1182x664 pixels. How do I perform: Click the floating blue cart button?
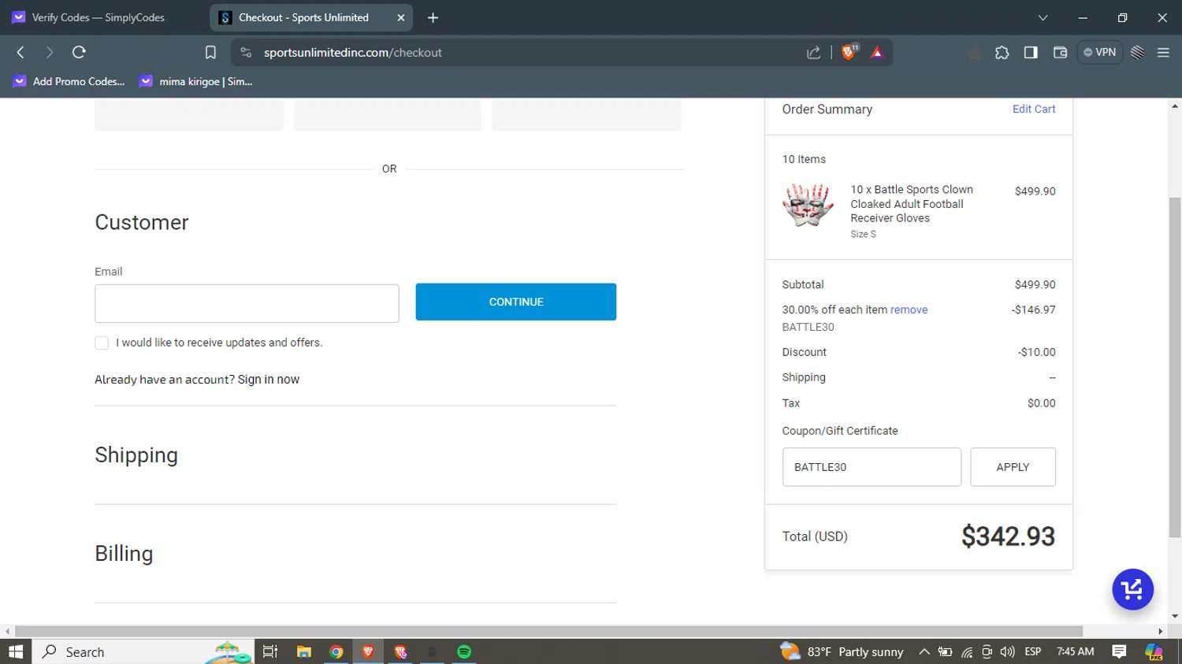pyautogui.click(x=1132, y=589)
